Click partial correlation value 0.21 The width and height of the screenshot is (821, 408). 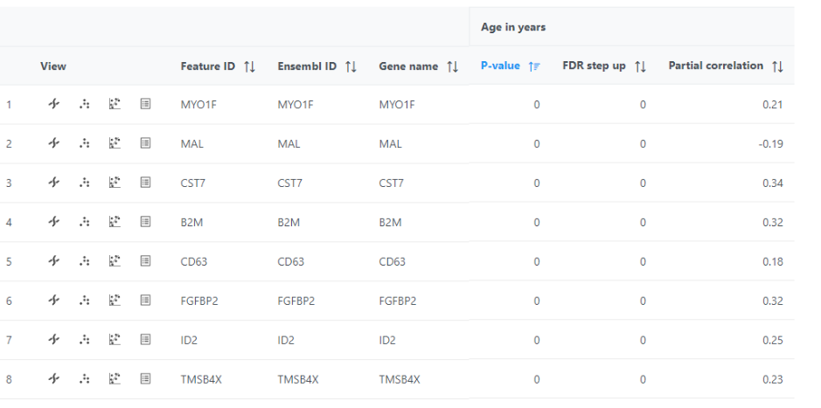tap(773, 105)
